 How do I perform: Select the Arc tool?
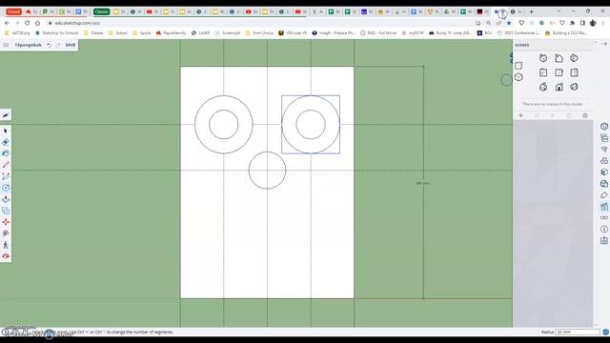tap(6, 176)
